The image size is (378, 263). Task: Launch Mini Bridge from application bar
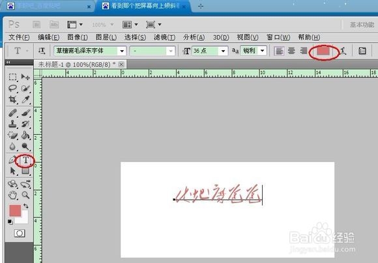coord(54,25)
